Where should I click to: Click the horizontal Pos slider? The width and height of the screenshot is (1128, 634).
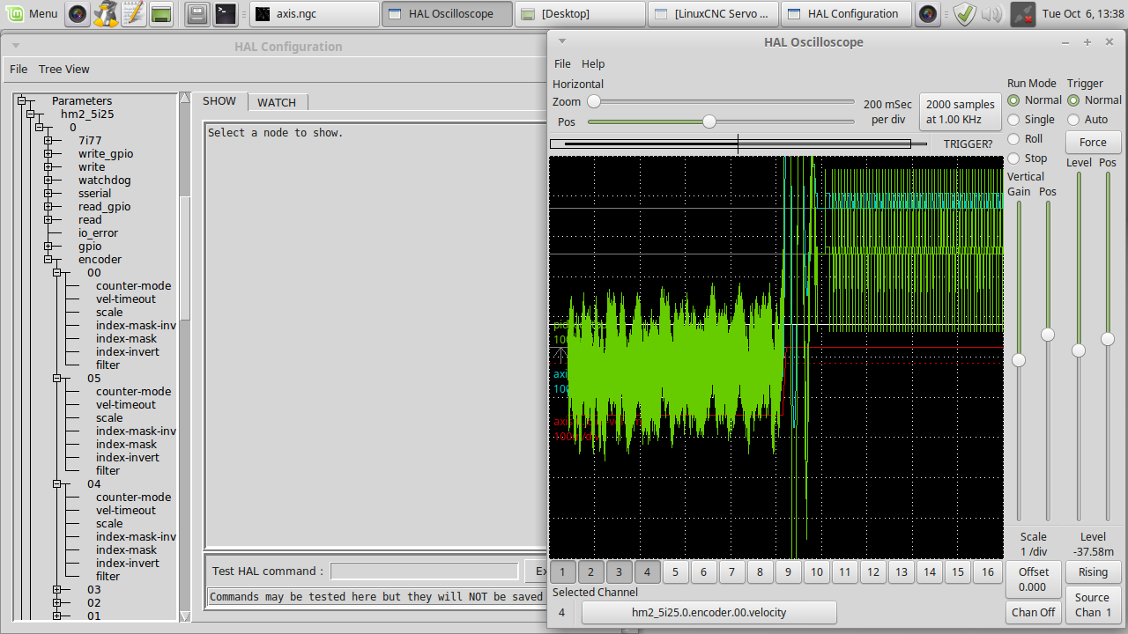pos(722,122)
